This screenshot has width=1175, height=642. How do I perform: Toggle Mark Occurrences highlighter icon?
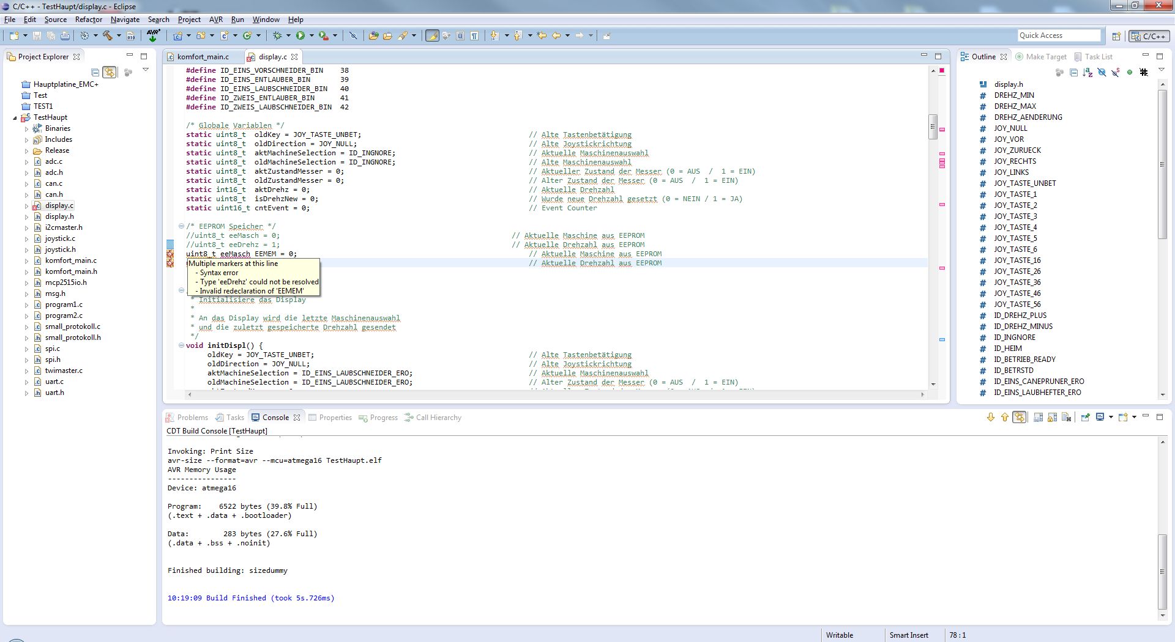point(432,35)
